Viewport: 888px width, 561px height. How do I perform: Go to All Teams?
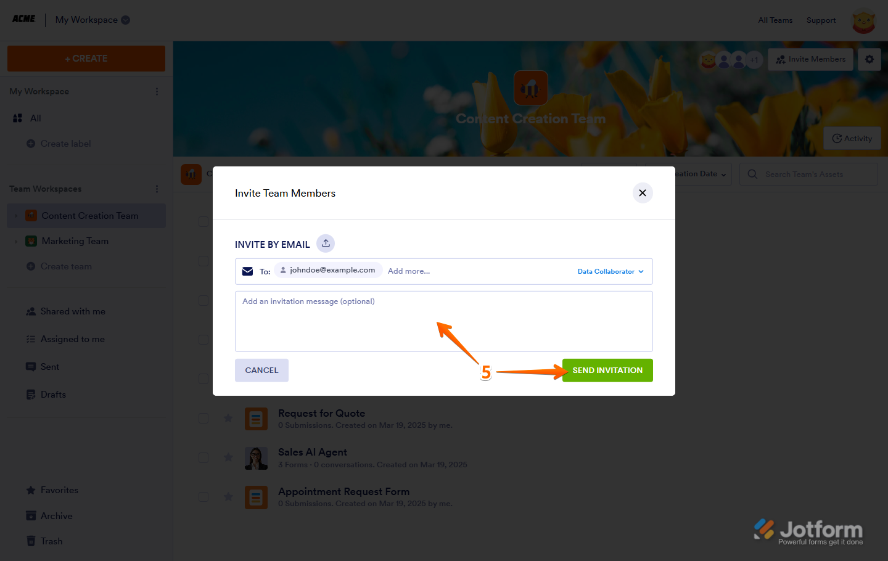(775, 20)
